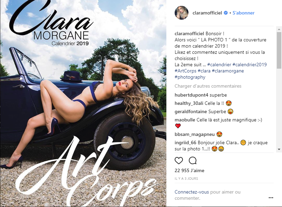This screenshot has height=207, width=282.
Task: Expand Charger d'autres commentaires
Action: point(208,86)
